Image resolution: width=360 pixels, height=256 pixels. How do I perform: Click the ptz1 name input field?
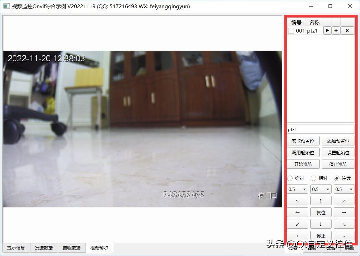321,129
